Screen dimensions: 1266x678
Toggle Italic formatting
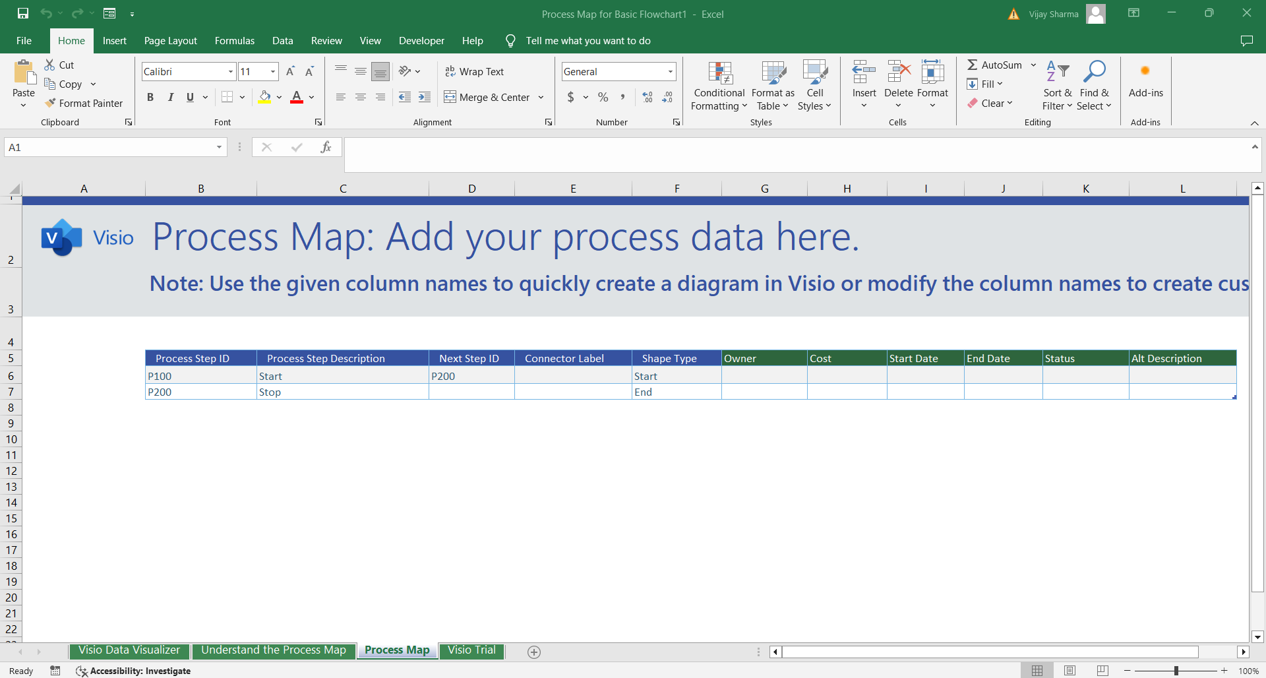click(170, 97)
